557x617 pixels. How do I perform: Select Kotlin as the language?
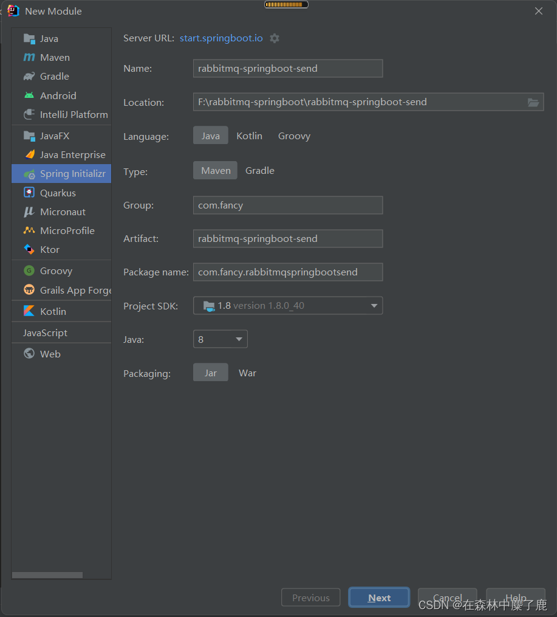pyautogui.click(x=249, y=136)
